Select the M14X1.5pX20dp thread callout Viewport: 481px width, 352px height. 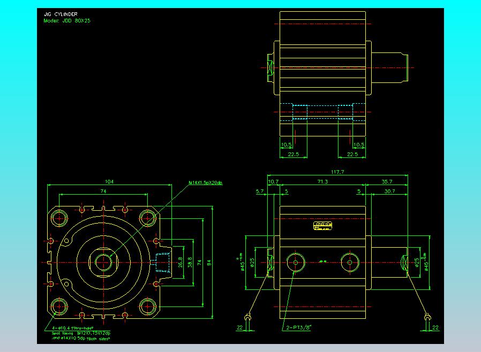[205, 183]
